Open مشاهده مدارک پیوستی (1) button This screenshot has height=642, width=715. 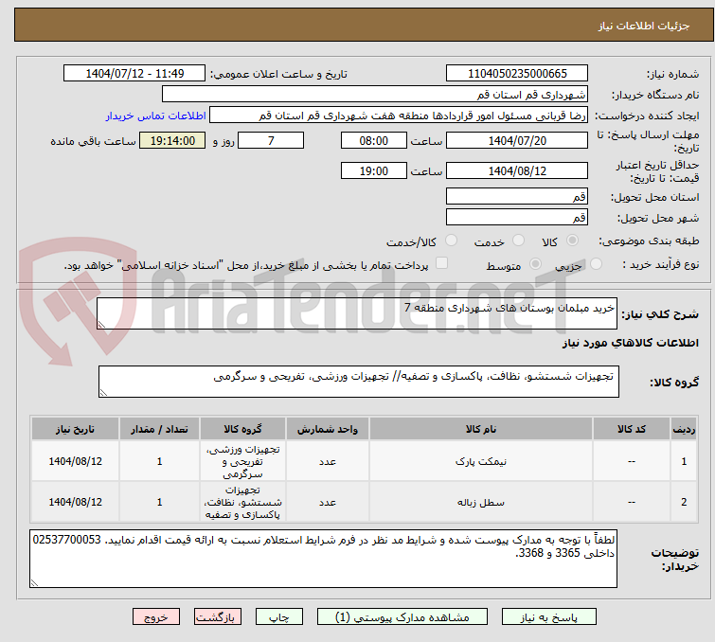coord(402,617)
